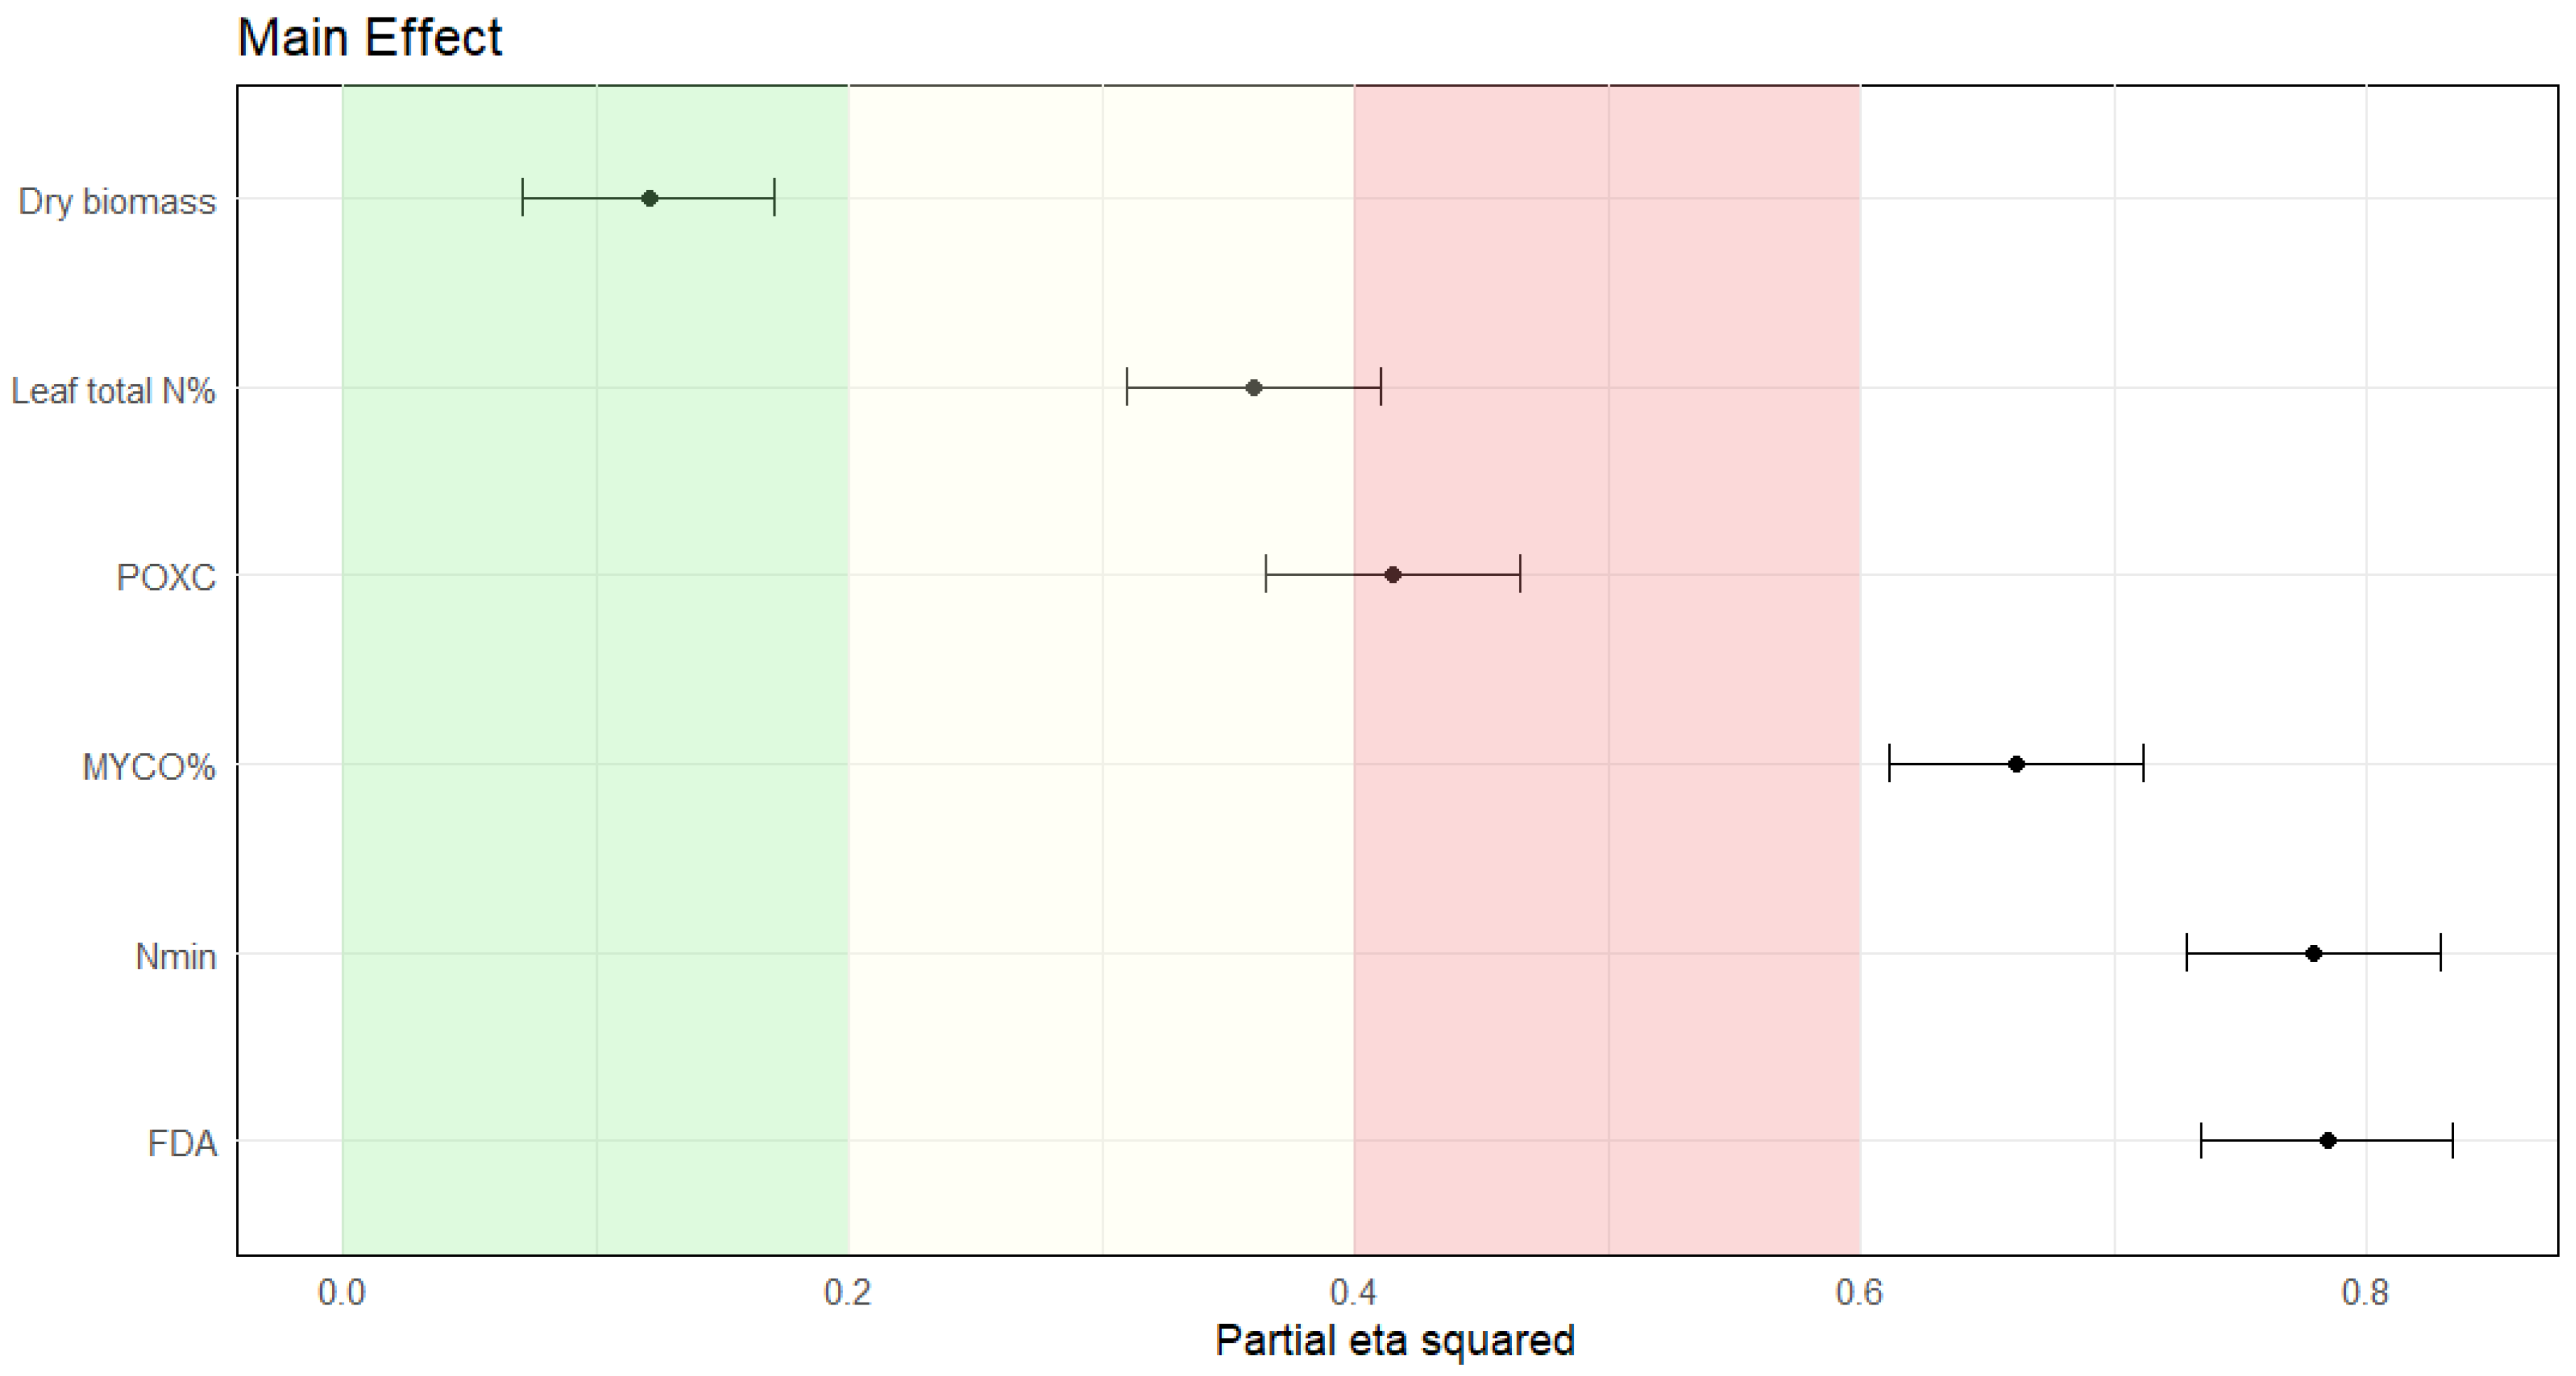The width and height of the screenshot is (2576, 1376).
Task: Click the Main Effect chart title
Action: 370,38
